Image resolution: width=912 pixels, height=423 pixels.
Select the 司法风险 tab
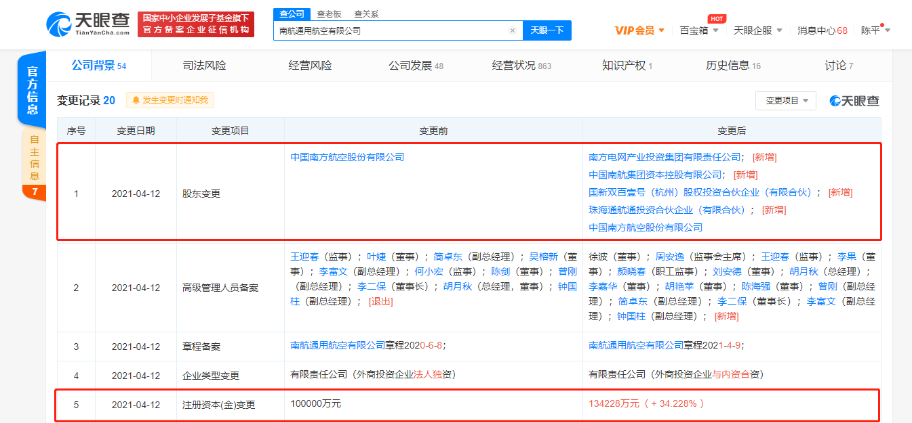click(205, 66)
